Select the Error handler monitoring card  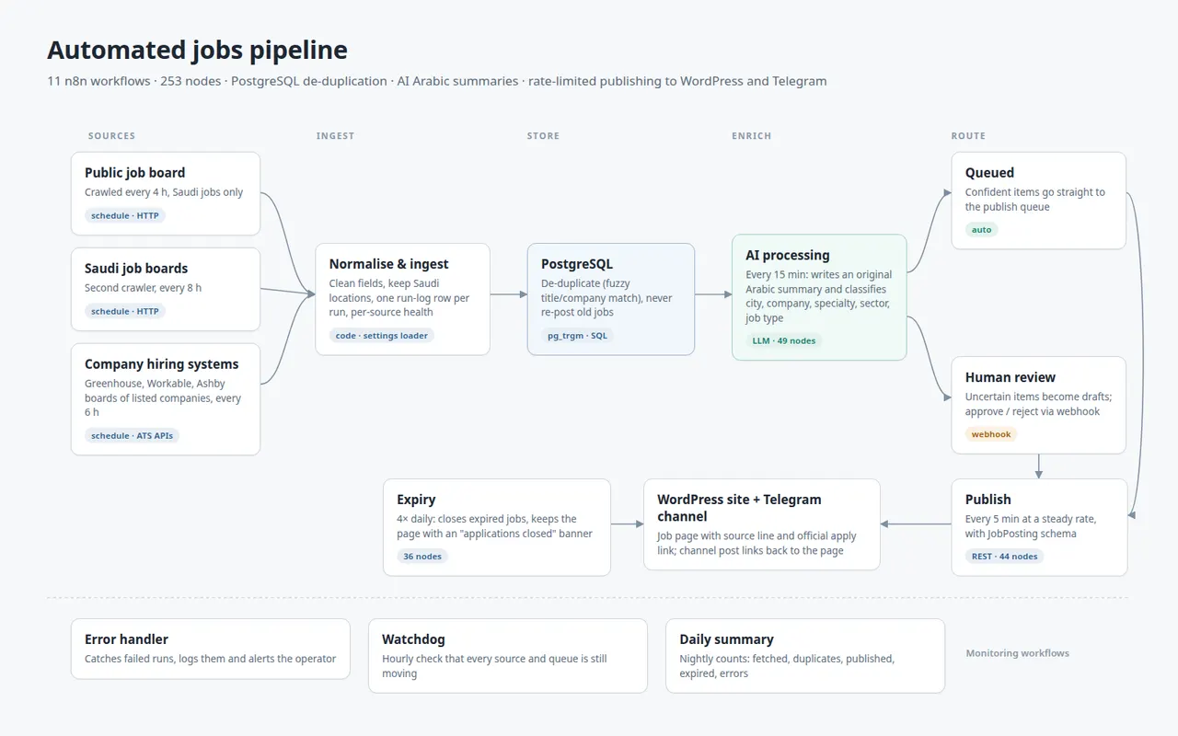[211, 649]
